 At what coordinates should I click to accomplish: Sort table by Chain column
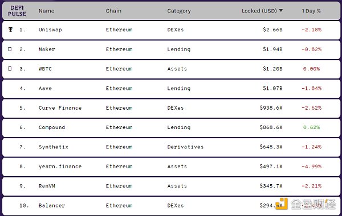click(x=113, y=11)
